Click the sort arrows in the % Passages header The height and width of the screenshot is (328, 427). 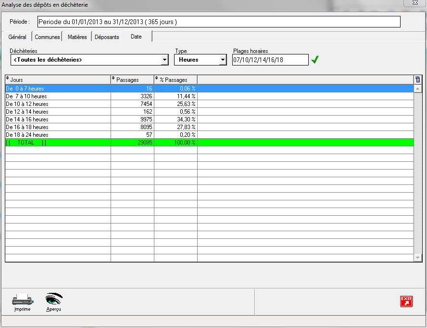tap(157, 79)
